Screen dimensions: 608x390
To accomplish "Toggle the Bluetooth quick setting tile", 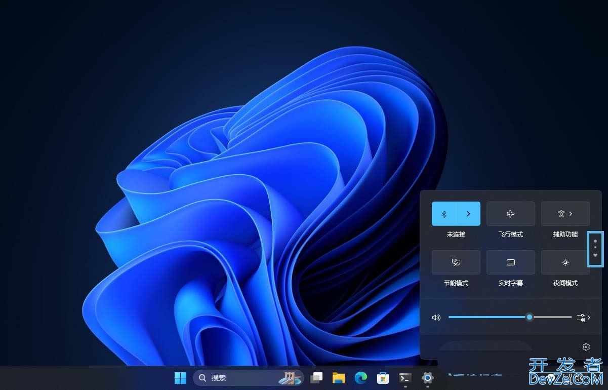I will coord(444,214).
